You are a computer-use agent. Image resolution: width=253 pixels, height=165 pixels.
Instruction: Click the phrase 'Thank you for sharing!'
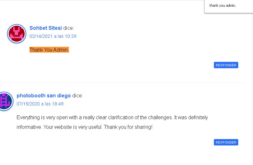tap(128, 127)
